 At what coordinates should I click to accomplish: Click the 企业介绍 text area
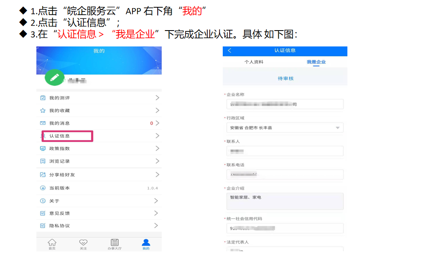[285, 201]
